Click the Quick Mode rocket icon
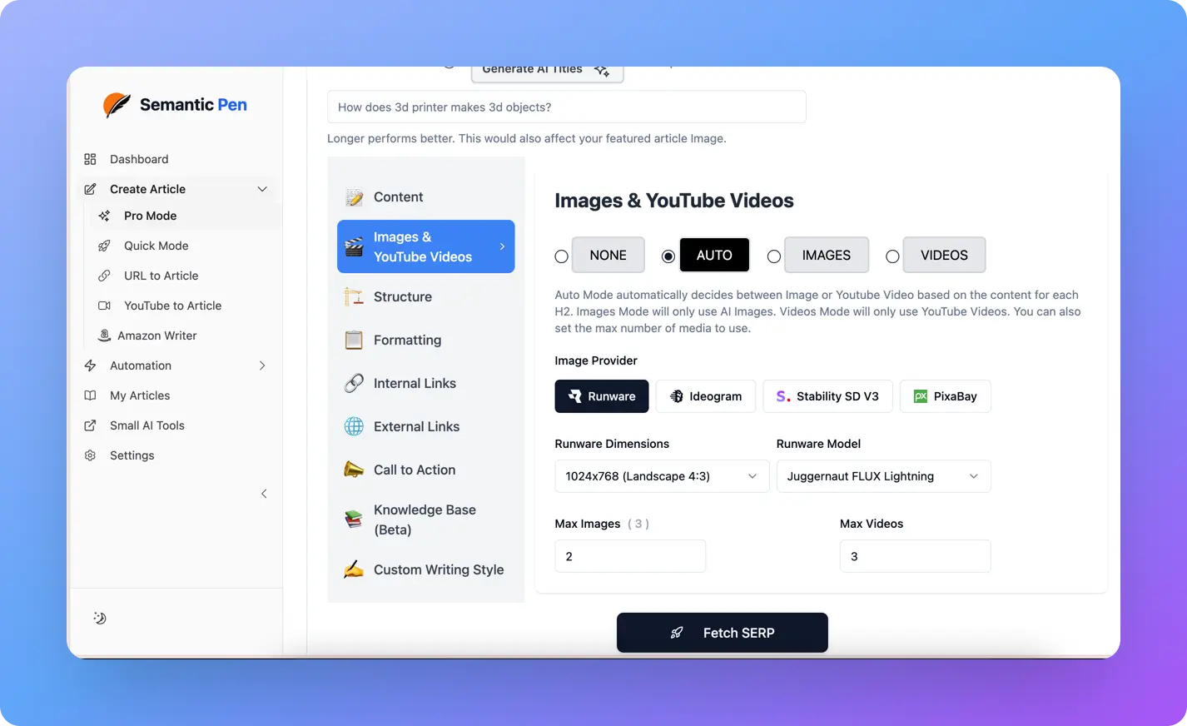 point(104,246)
